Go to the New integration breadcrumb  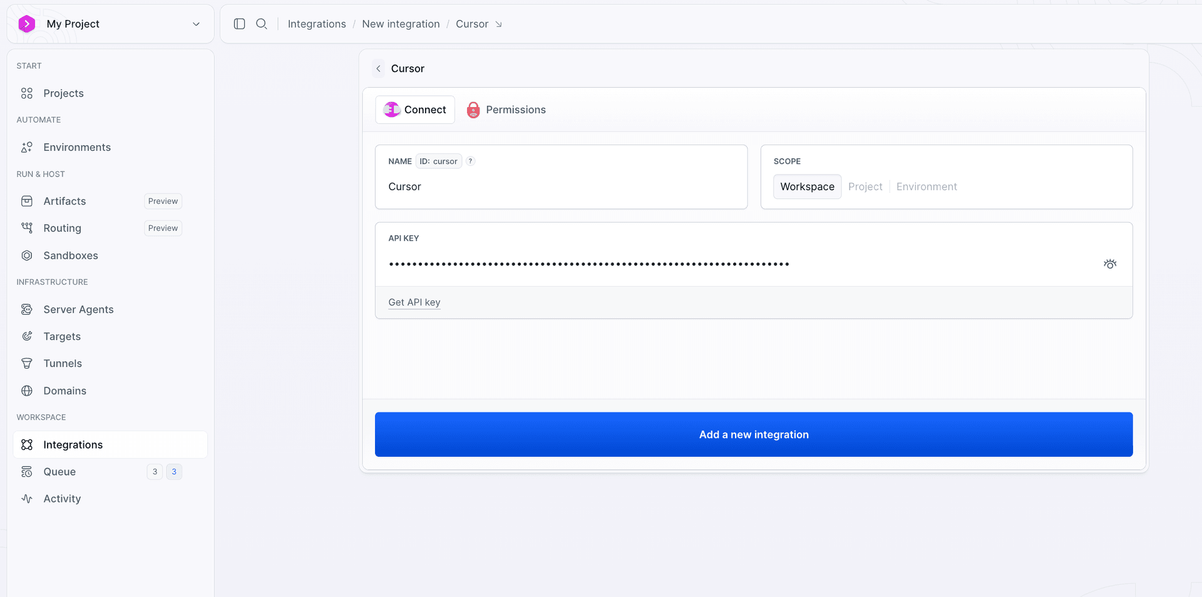tap(401, 24)
